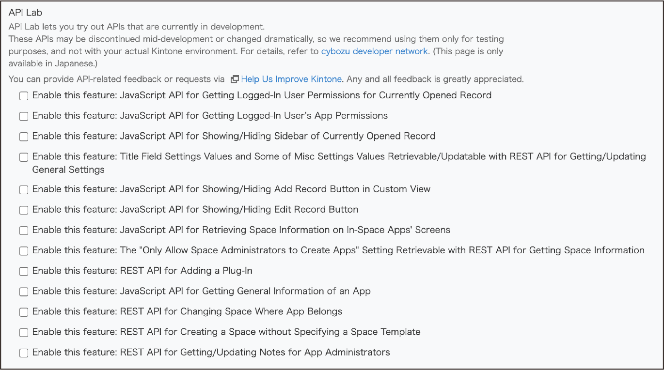Enable REST API for Adding a Plug-In

24,271
